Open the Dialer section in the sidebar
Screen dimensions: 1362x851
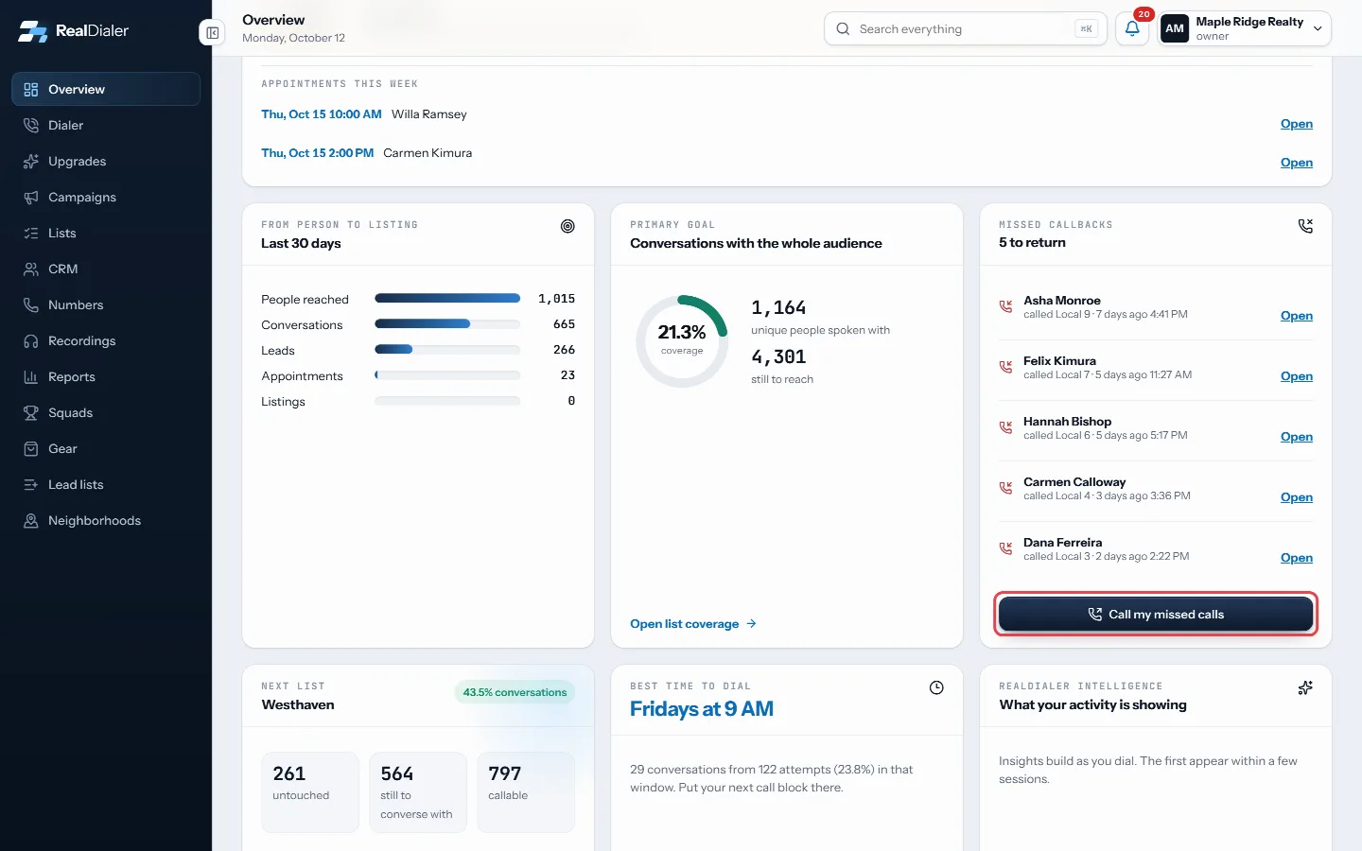tap(106, 125)
